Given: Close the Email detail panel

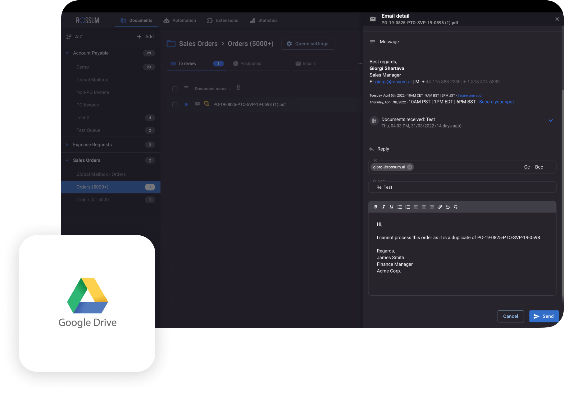Looking at the screenshot, I should coord(557,19).
